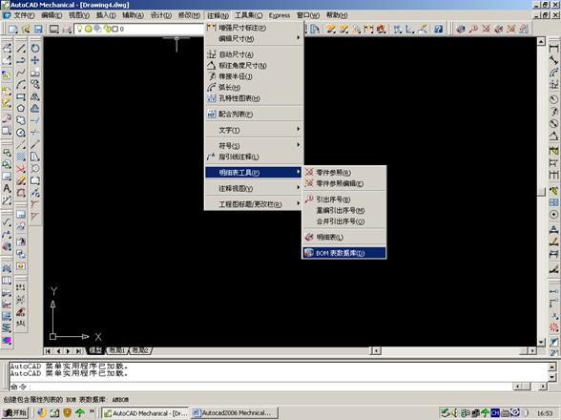Screen dimensions: 561x420
Task: Select the Rotate tool
Action: click(35, 48)
